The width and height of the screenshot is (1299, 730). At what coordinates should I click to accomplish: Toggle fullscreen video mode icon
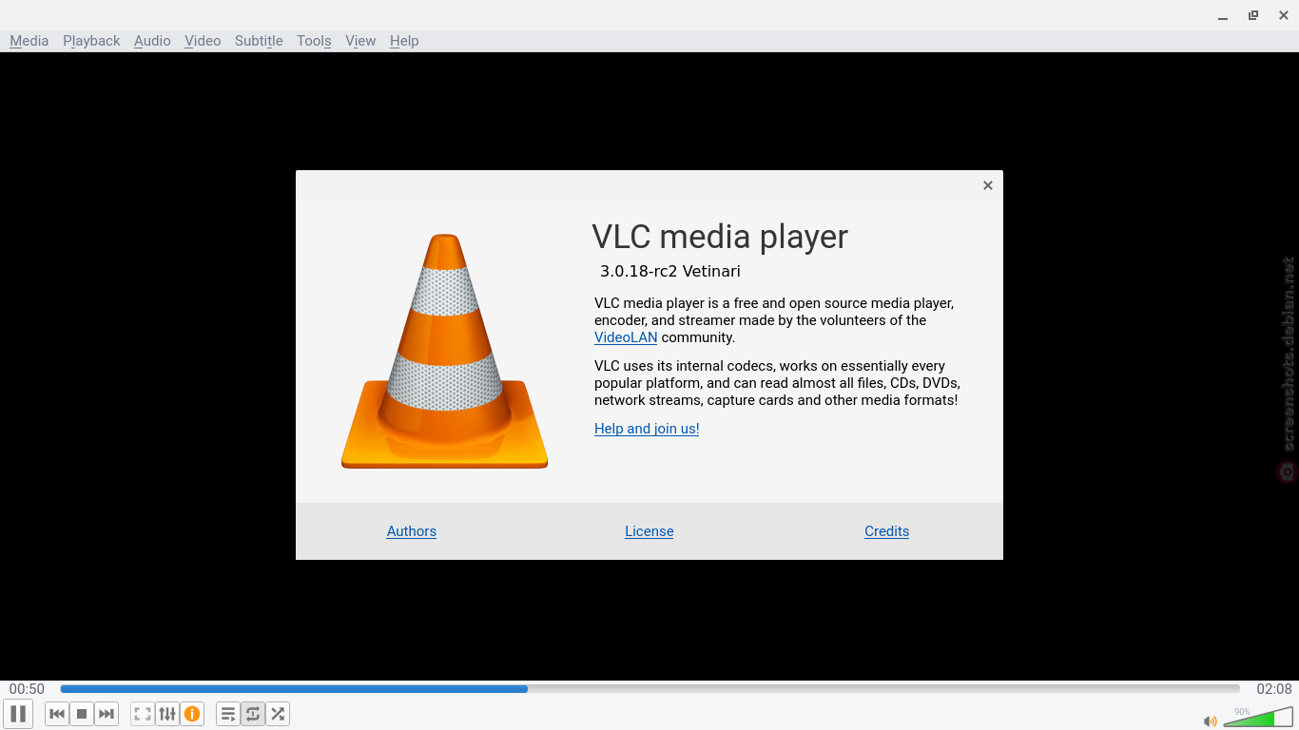(x=143, y=714)
